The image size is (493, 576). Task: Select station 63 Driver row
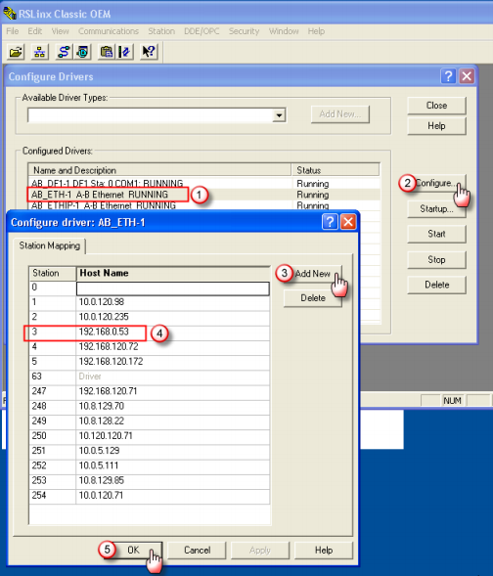(150, 377)
